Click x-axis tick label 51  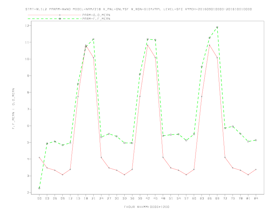171,198
